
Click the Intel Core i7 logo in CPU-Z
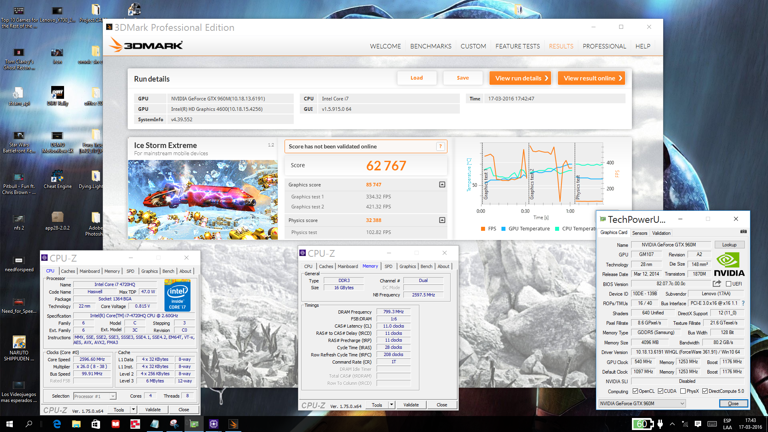(177, 296)
